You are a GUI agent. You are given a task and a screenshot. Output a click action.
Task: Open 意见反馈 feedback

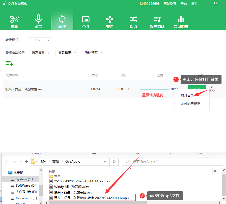(x=170, y=4)
